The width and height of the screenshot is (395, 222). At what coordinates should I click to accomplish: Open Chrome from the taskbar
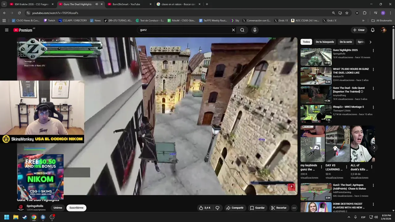(x=34, y=217)
